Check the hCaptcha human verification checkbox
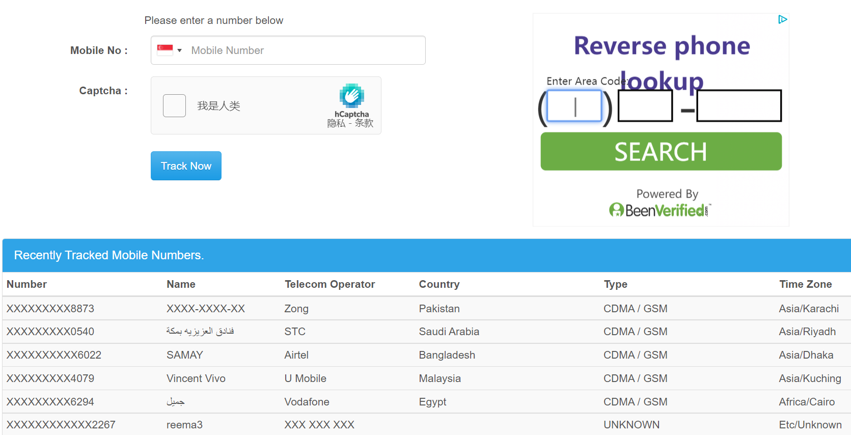Image resolution: width=851 pixels, height=435 pixels. [x=174, y=106]
